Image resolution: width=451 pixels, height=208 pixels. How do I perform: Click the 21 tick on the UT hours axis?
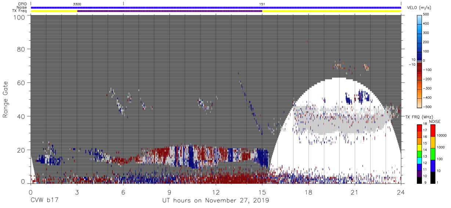coord(355,192)
